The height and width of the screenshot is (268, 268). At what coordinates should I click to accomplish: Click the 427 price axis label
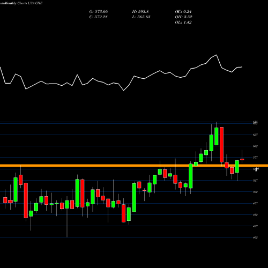click(255, 226)
